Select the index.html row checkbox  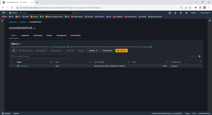coord(12,66)
